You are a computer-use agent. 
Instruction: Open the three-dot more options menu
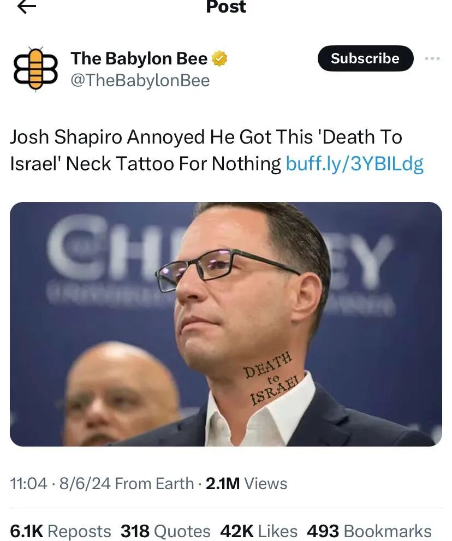tap(432, 58)
